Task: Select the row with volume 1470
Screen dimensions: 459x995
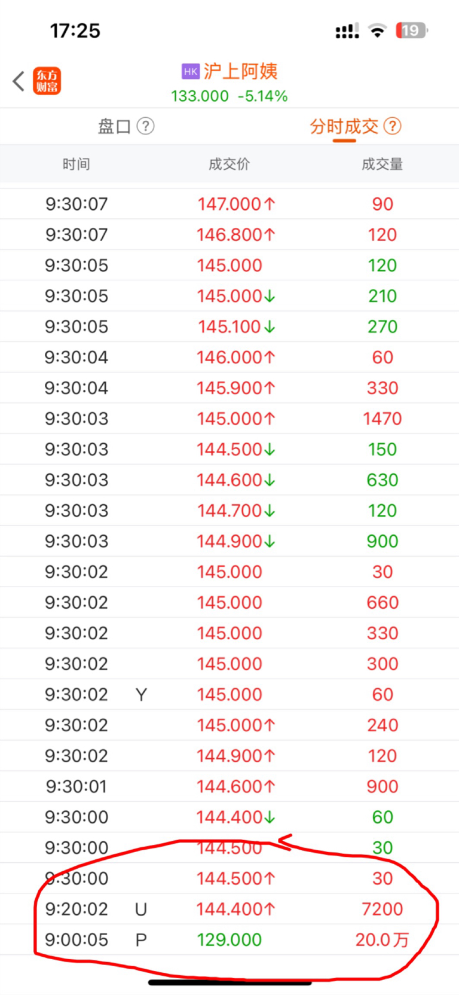Action: [x=229, y=419]
